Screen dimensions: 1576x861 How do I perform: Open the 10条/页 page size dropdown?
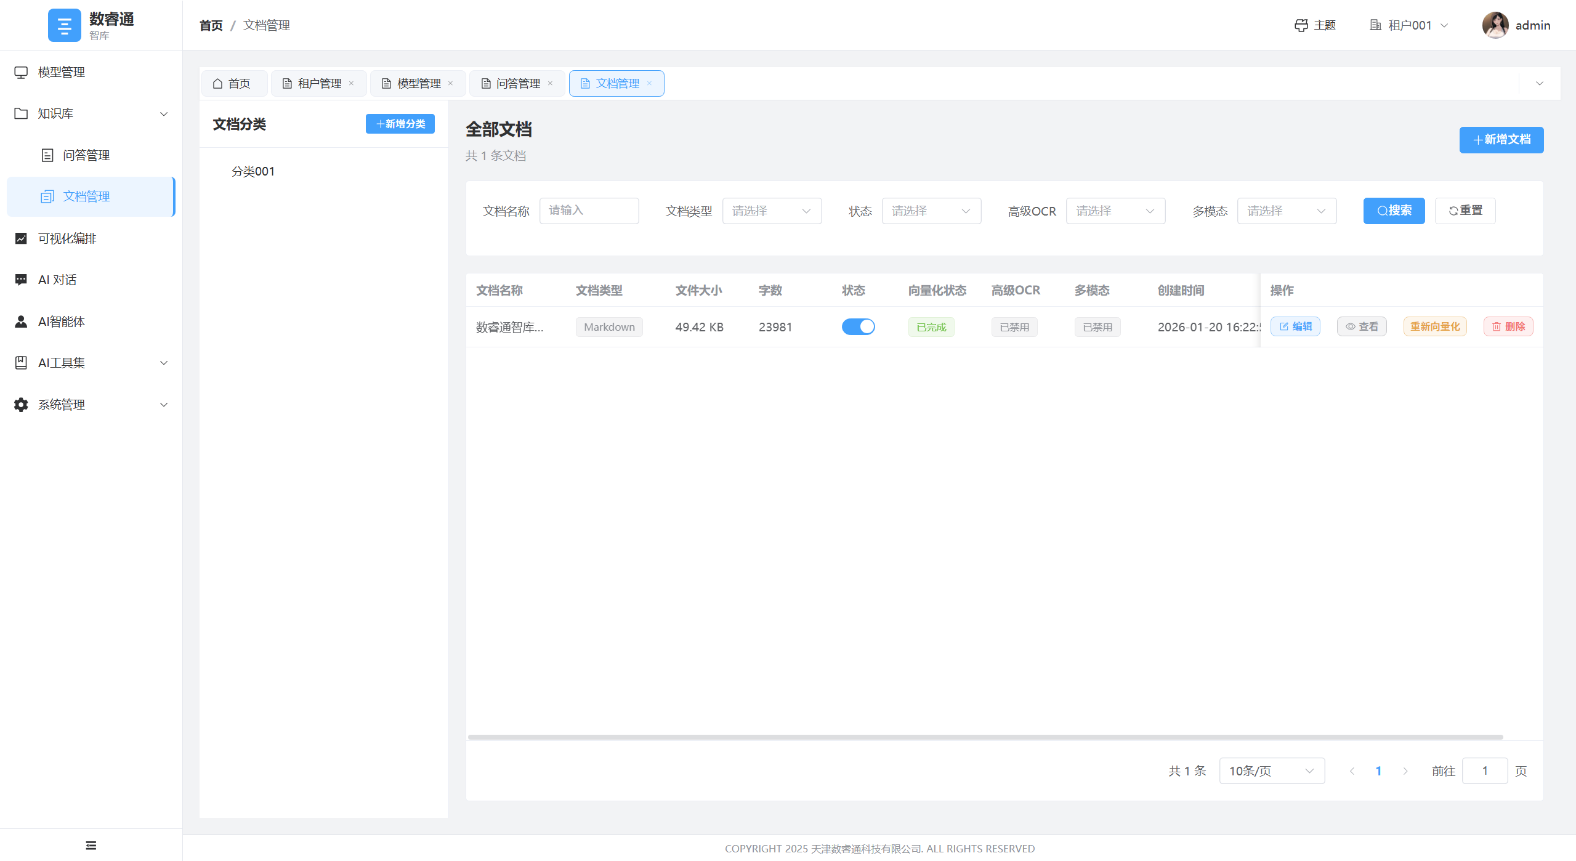[1271, 770]
